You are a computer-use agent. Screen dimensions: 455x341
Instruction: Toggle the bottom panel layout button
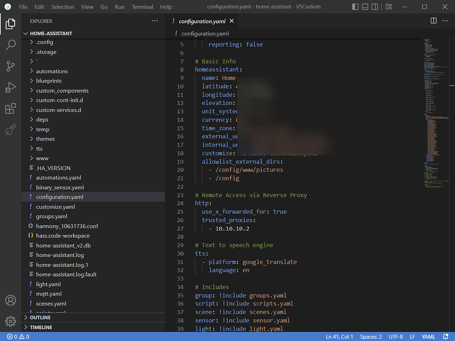click(x=365, y=7)
